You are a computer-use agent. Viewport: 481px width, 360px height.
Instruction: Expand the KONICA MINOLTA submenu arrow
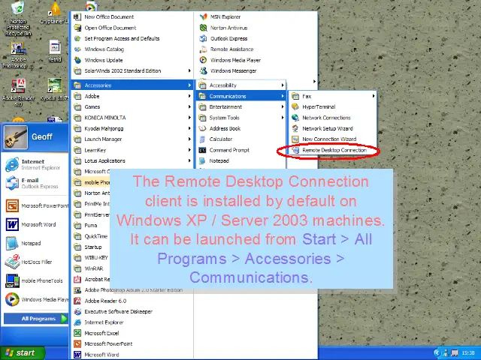tap(189, 118)
